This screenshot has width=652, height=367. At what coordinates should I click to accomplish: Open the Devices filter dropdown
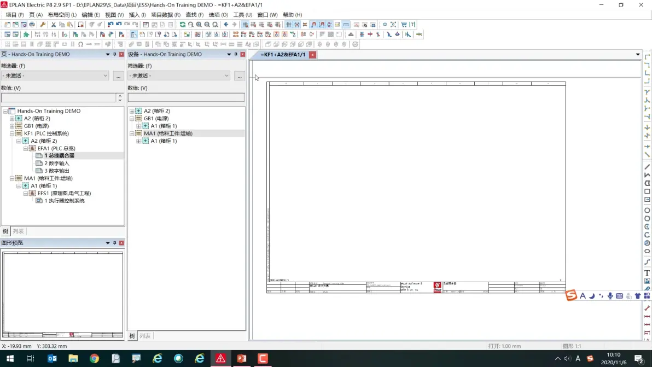coord(226,75)
